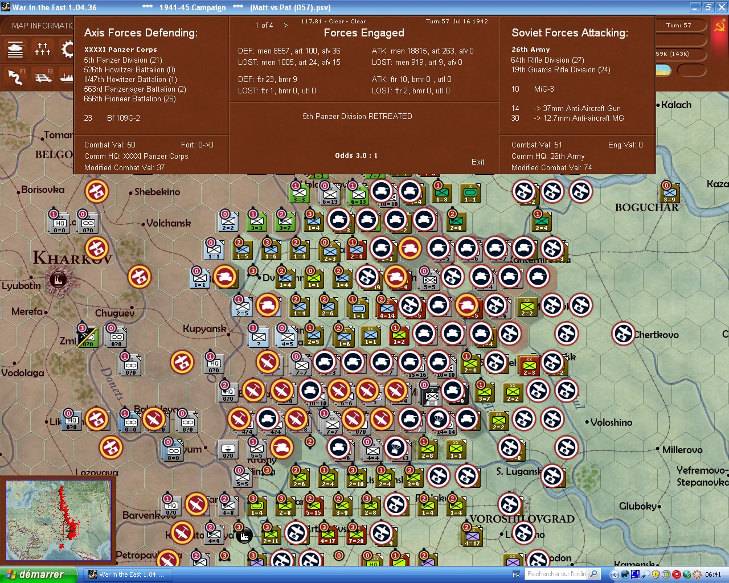Select the red unit counter labeled 5=15

click(x=313, y=505)
